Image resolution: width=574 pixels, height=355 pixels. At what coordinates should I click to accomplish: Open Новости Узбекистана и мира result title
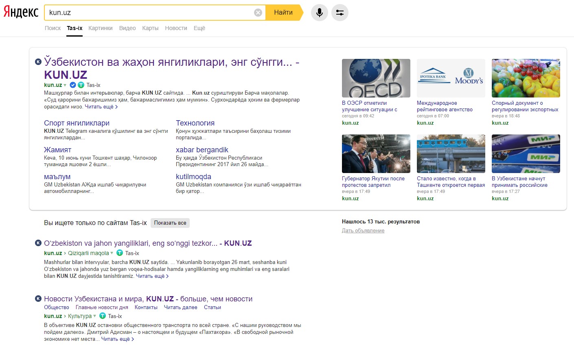point(148,299)
